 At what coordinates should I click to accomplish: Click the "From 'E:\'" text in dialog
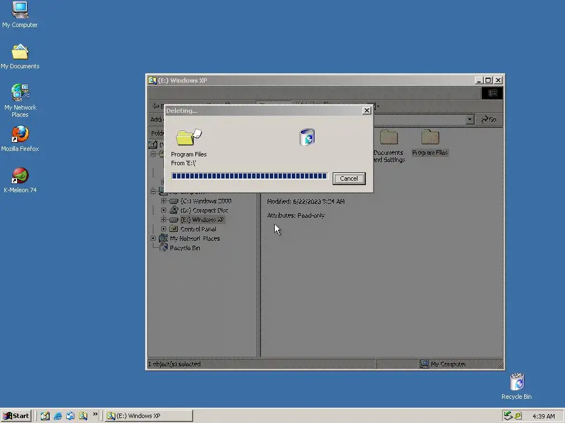pos(183,163)
